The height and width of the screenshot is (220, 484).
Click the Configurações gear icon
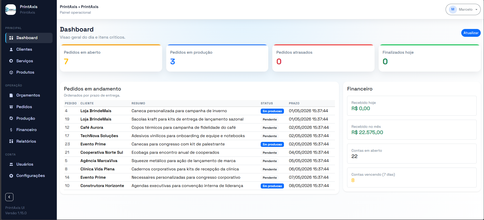[x=11, y=176]
